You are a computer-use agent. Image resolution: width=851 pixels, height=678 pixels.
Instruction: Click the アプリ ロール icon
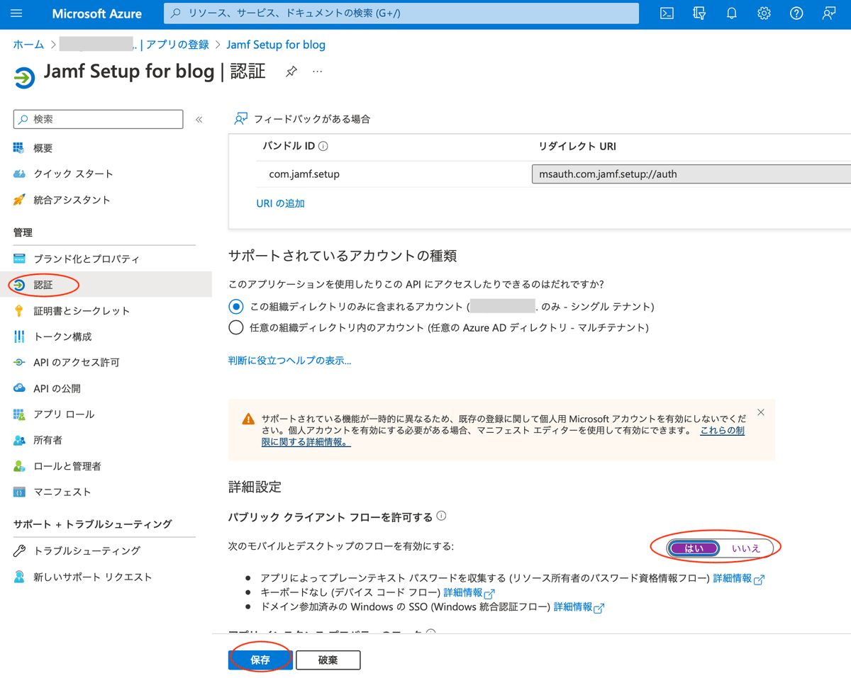click(19, 414)
